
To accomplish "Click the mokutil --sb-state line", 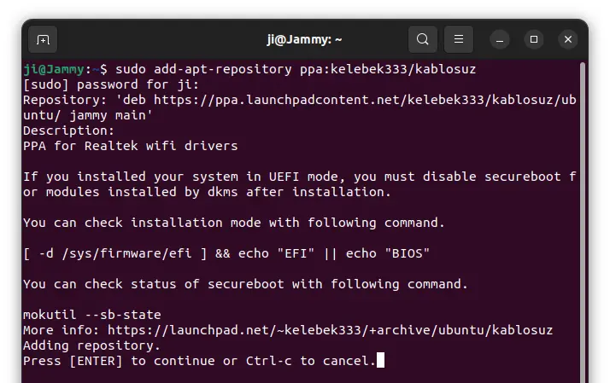I will [91, 315].
